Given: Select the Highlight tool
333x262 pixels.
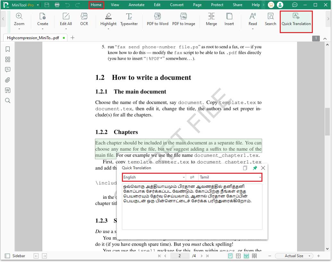Looking at the screenshot, I should [x=108, y=20].
